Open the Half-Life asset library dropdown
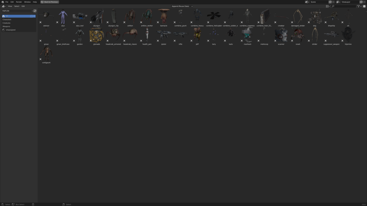The width and height of the screenshot is (367, 206). pyautogui.click(x=17, y=11)
